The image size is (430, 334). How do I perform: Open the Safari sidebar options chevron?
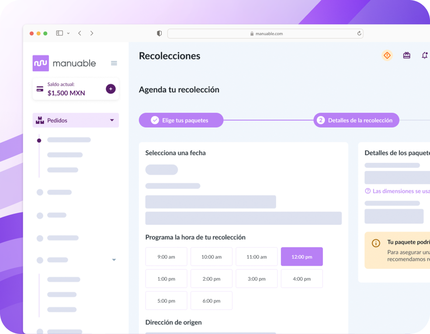click(x=68, y=34)
